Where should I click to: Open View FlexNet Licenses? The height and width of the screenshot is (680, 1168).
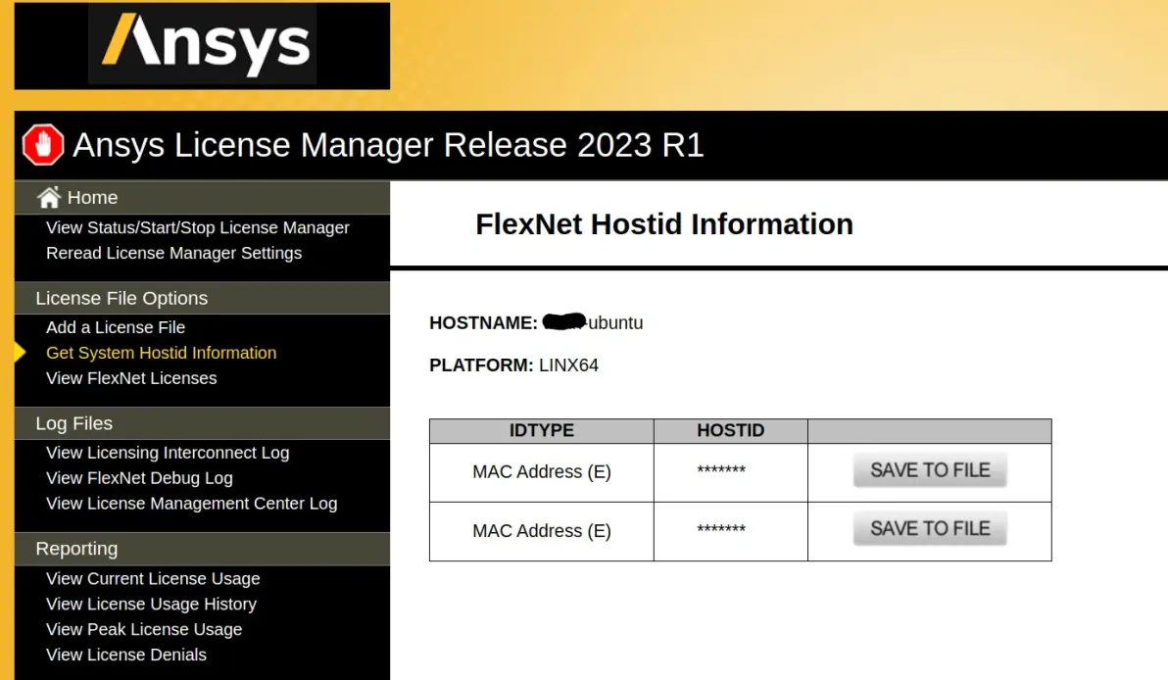tap(131, 377)
